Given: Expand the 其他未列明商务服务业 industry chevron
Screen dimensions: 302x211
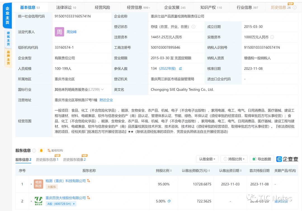Looking at the screenshot, I should click(x=102, y=90).
